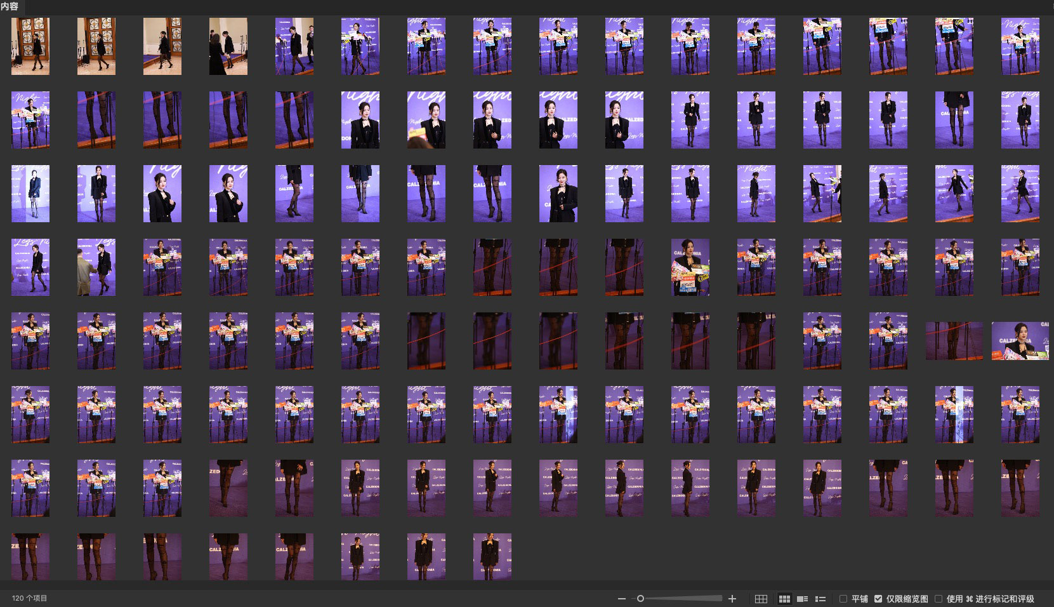The height and width of the screenshot is (607, 1054).
Task: Select the last thumbnail in the bottom row
Action: click(x=492, y=556)
